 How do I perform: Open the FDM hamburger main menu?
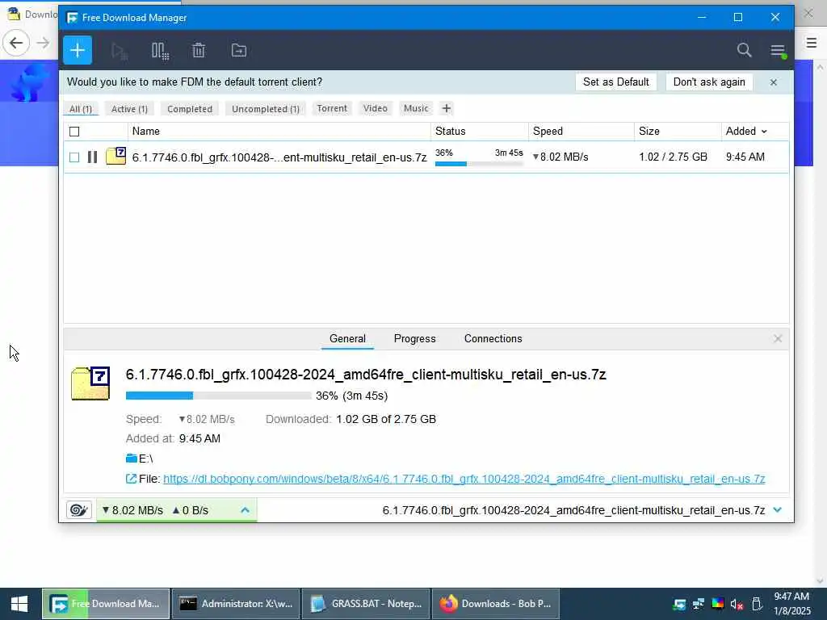[x=778, y=51]
